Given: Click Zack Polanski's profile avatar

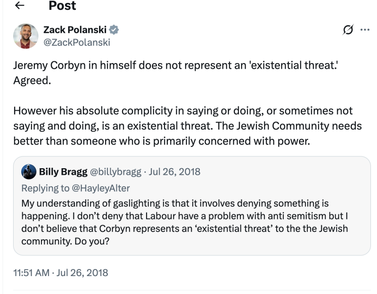Looking at the screenshot, I should [25, 36].
